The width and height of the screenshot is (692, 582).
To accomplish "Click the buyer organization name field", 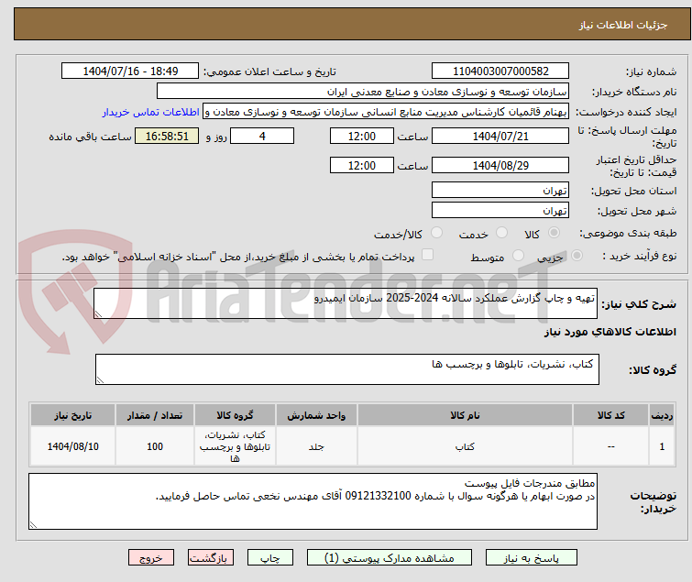I will 363,92.
